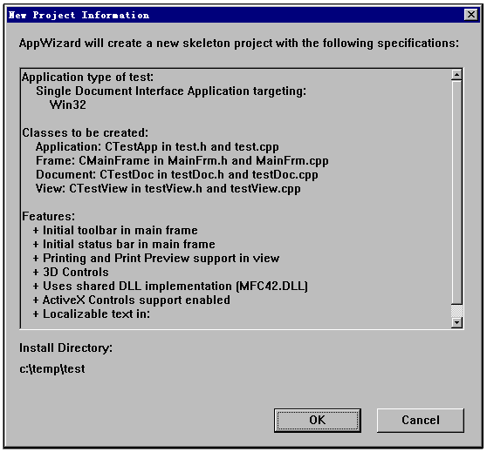Screen dimensions: 487x452
Task: Click the Initial toolbar in main frame feature
Action: coord(115,230)
